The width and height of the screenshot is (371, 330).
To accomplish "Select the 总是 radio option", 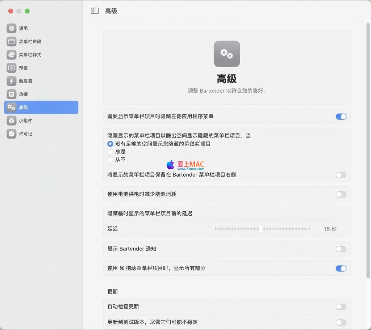I will (111, 152).
